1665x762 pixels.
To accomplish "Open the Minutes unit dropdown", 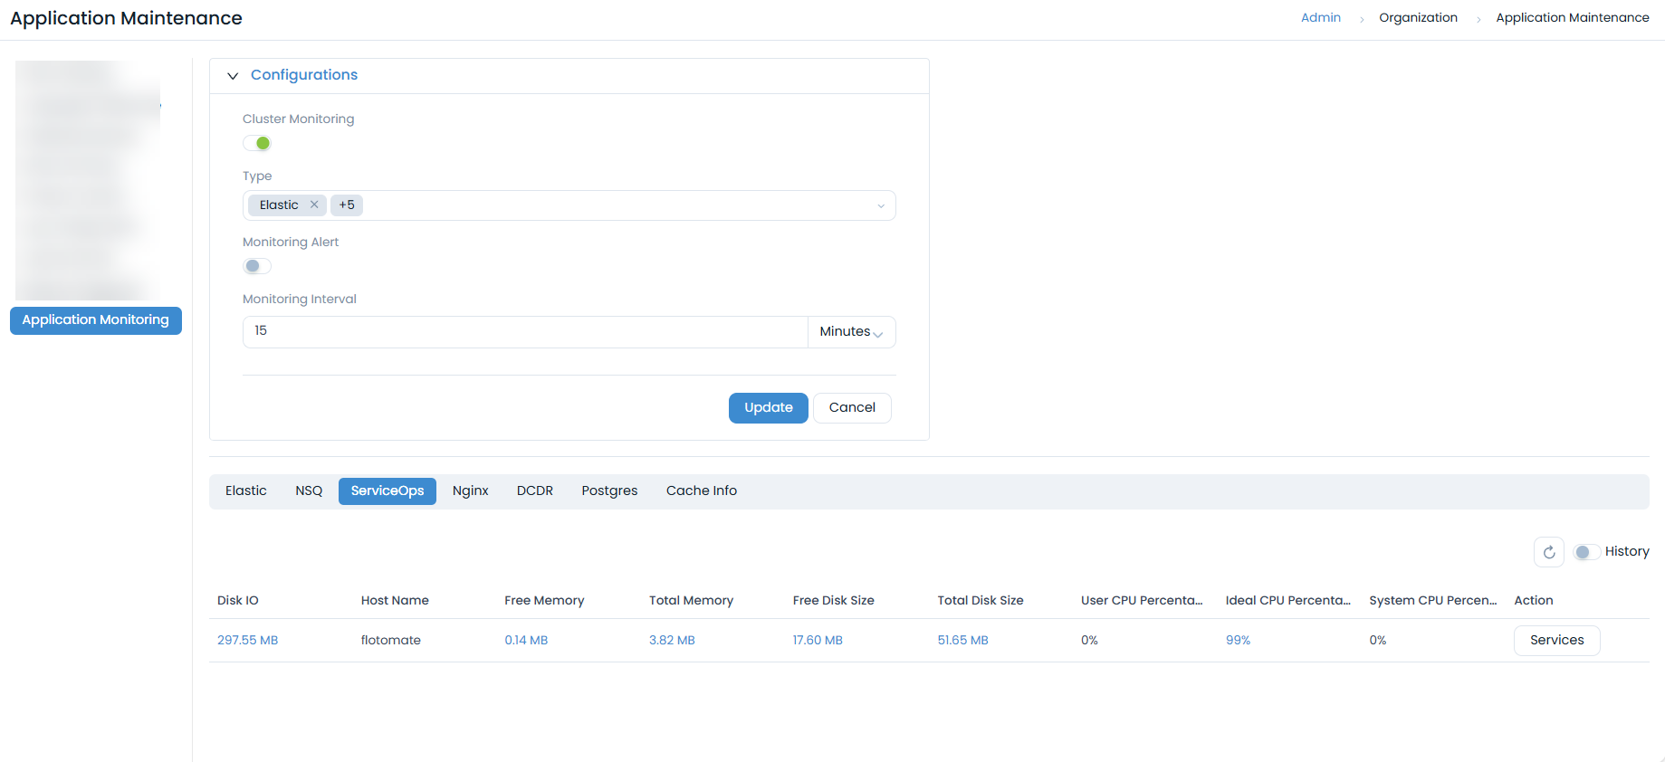I will [850, 332].
